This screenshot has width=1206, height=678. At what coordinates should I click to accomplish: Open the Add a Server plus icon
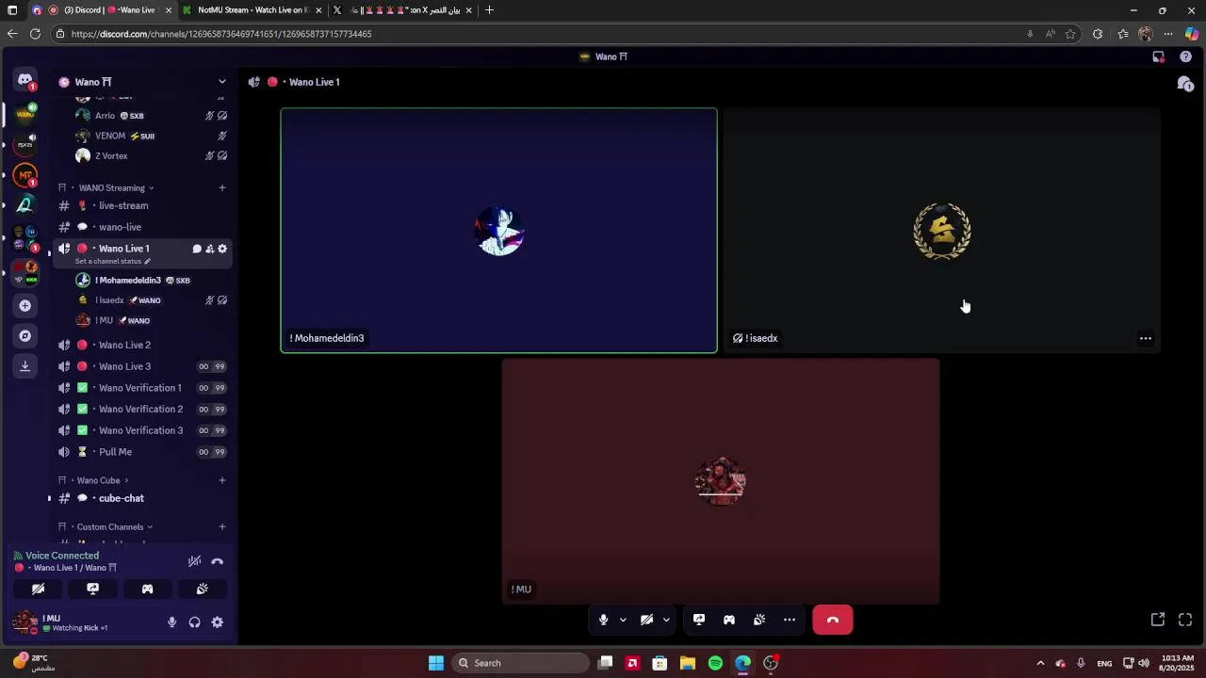click(x=24, y=305)
